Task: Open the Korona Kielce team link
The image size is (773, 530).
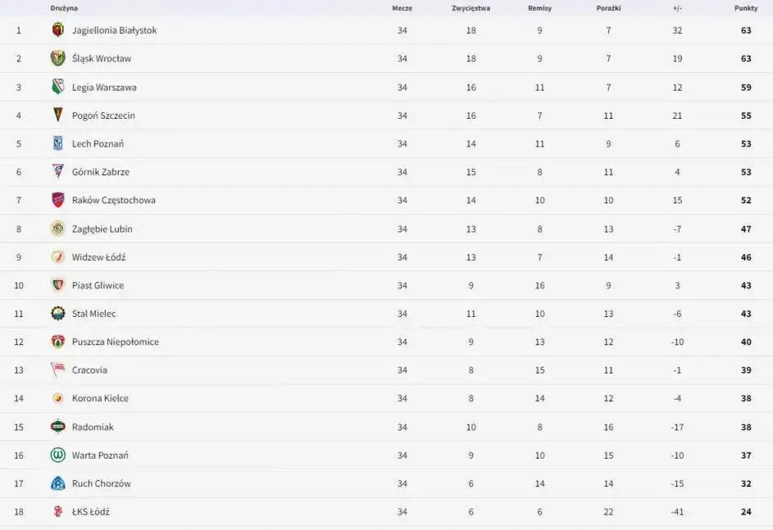Action: pyautogui.click(x=100, y=398)
